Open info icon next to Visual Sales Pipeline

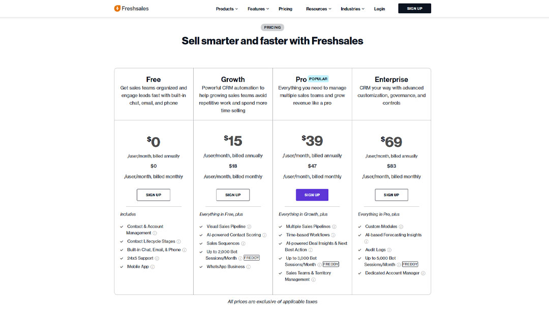coord(249,227)
